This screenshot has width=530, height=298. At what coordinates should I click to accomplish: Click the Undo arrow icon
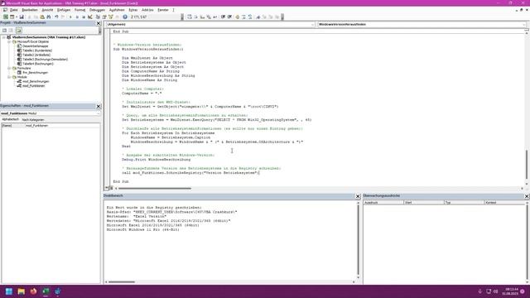coord(56,17)
